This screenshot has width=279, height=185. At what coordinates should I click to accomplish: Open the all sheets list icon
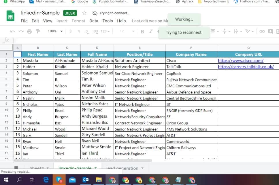point(16,168)
